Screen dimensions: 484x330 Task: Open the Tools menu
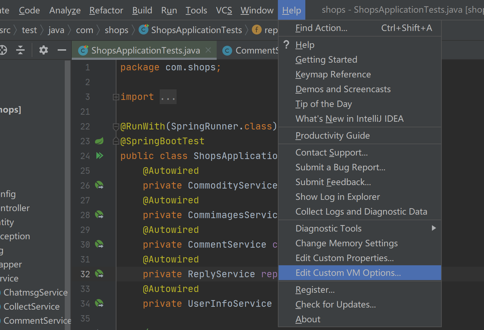(x=196, y=10)
